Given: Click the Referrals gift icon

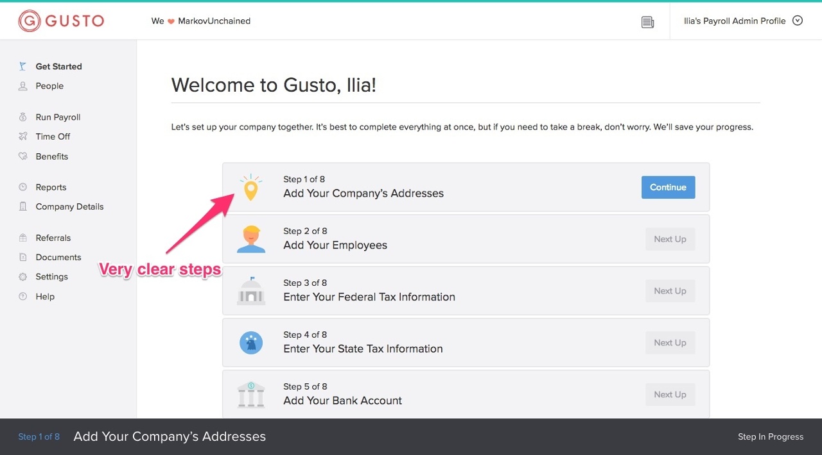Looking at the screenshot, I should [x=23, y=238].
